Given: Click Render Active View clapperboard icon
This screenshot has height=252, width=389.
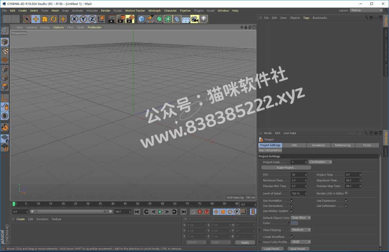Looking at the screenshot, I should point(112,19).
